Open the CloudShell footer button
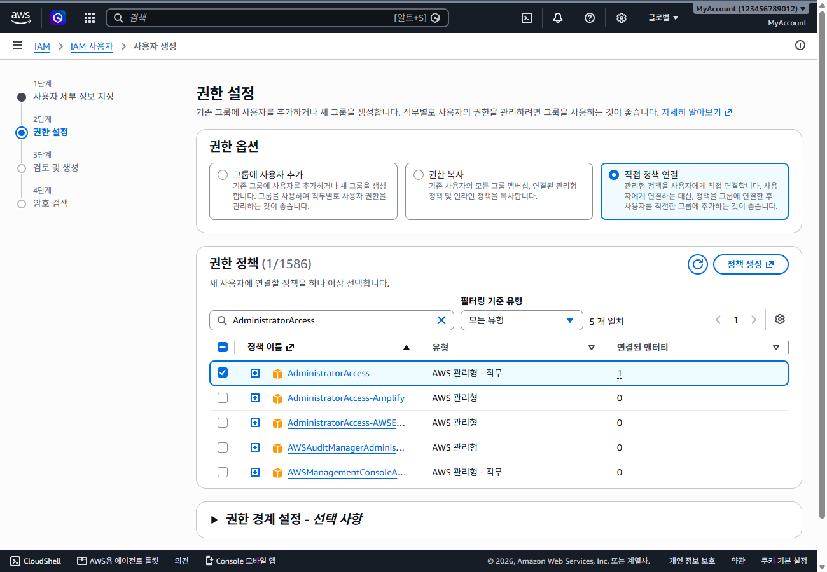 36,561
